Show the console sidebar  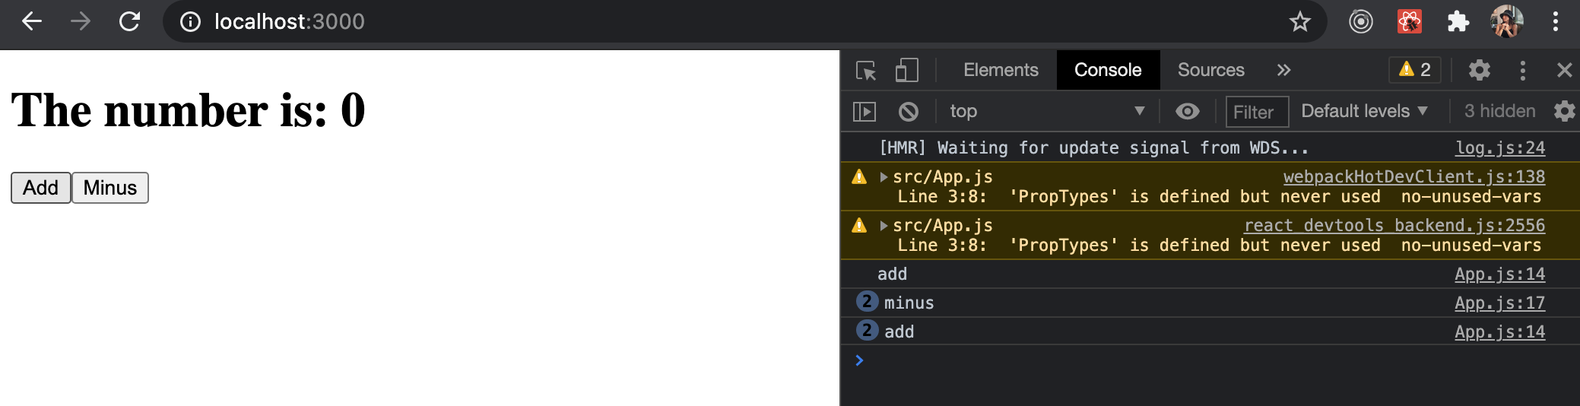tap(865, 112)
